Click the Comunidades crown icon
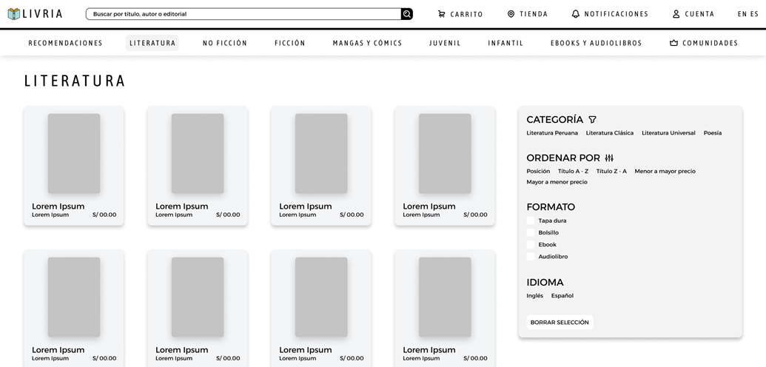 tap(674, 43)
